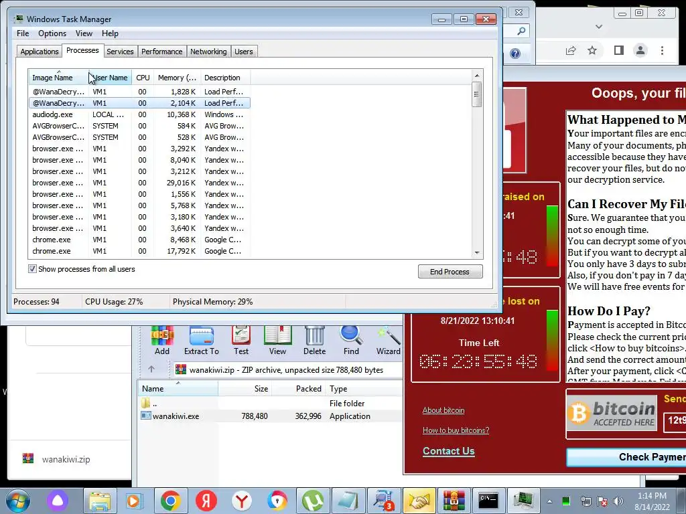686x514 pixels.
Task: Click the WinRAR Test icon
Action: 241,340
